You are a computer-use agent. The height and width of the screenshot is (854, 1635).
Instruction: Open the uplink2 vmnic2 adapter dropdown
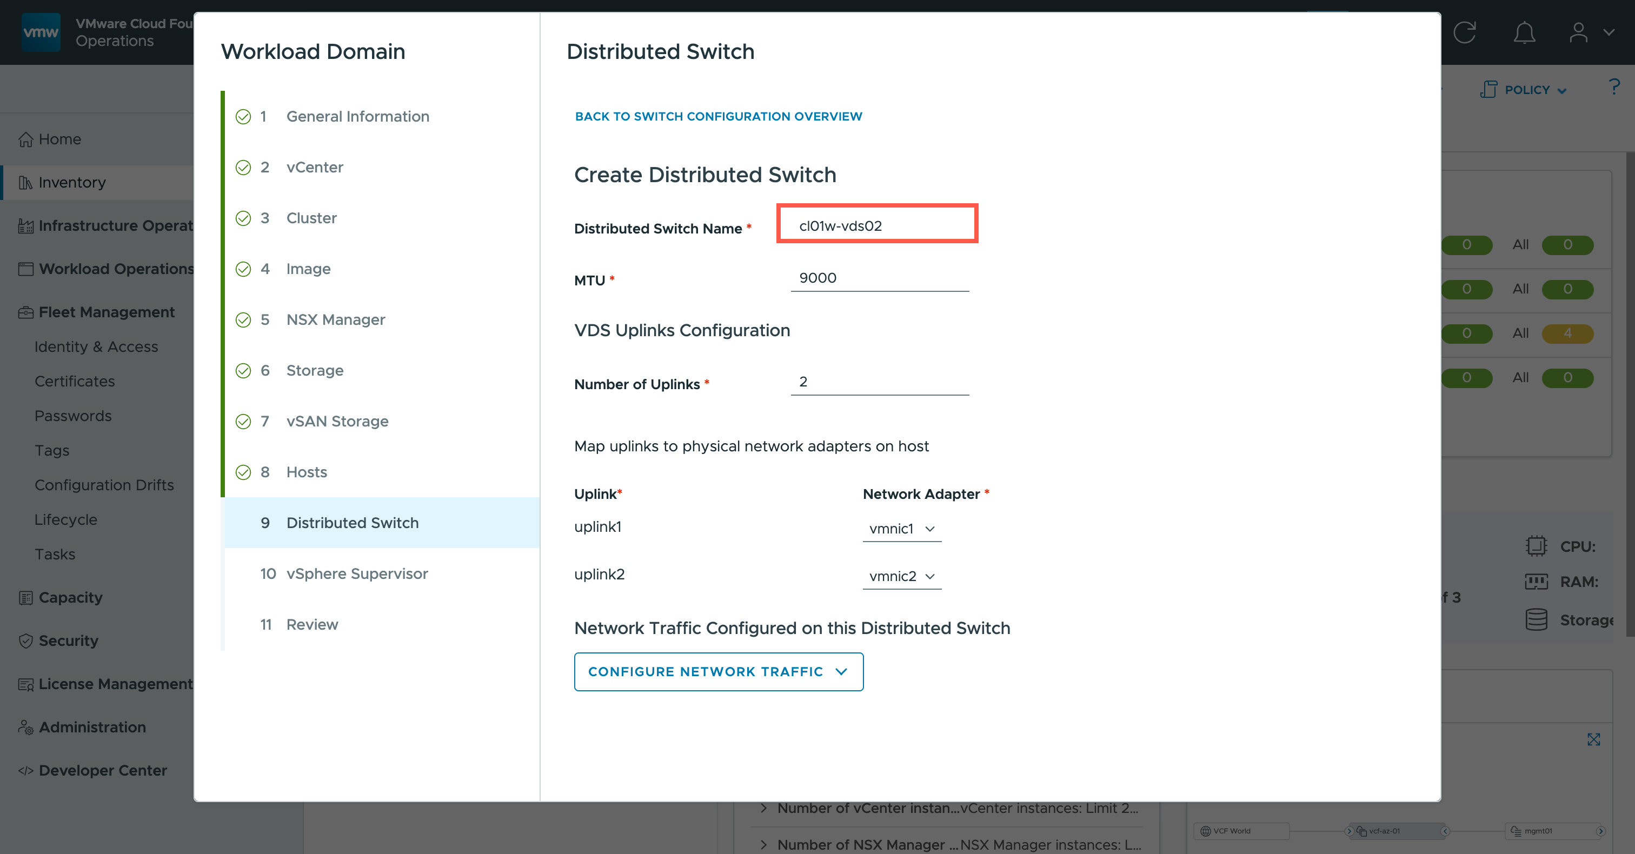pyautogui.click(x=901, y=576)
